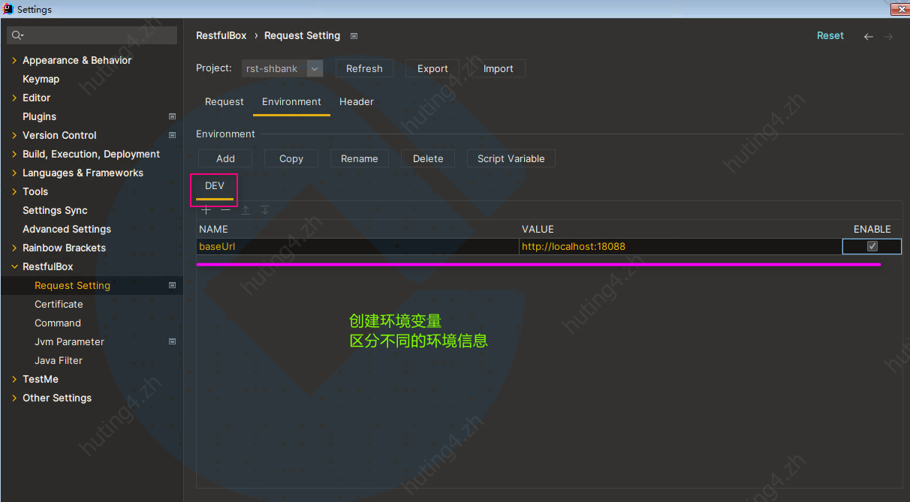Select the http://localhost:18088 value cell
The height and width of the screenshot is (502, 910).
tap(680, 246)
